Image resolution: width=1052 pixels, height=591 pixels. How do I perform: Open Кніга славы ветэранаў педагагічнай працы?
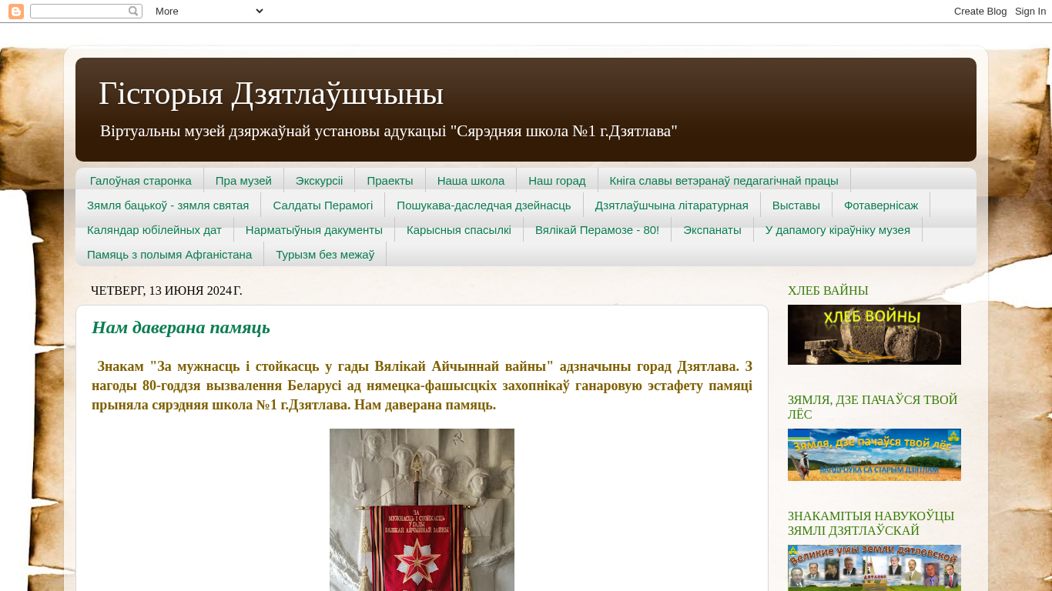[x=724, y=181]
